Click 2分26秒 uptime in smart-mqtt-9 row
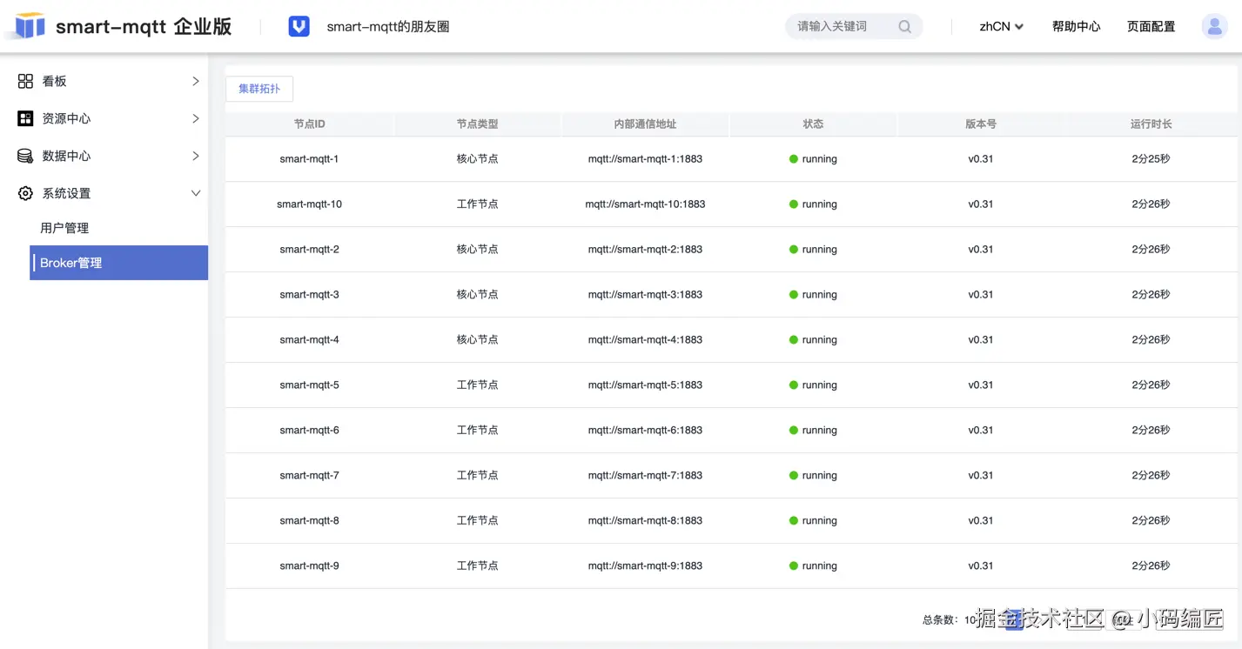This screenshot has height=649, width=1242. 1151,566
